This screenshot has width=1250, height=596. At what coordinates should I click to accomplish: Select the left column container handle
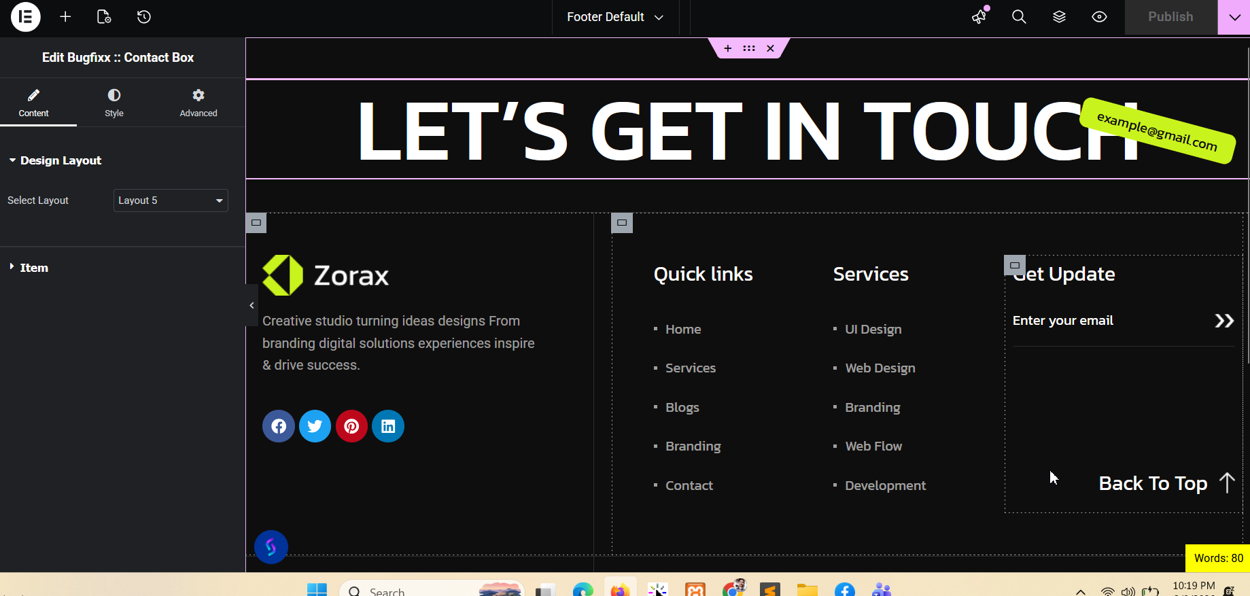pyautogui.click(x=256, y=223)
